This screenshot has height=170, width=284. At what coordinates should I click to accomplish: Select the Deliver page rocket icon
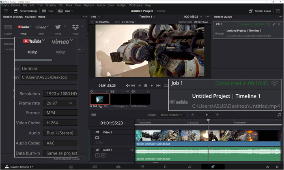(213, 167)
